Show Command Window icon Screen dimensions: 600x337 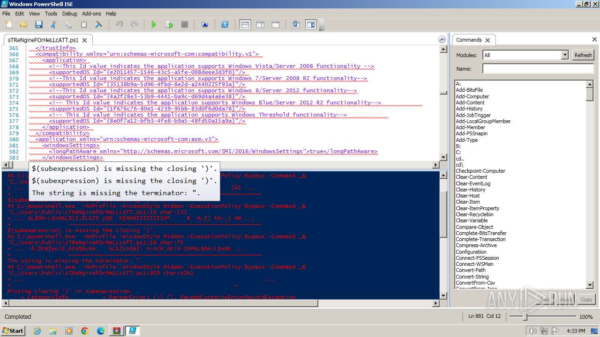296,25
